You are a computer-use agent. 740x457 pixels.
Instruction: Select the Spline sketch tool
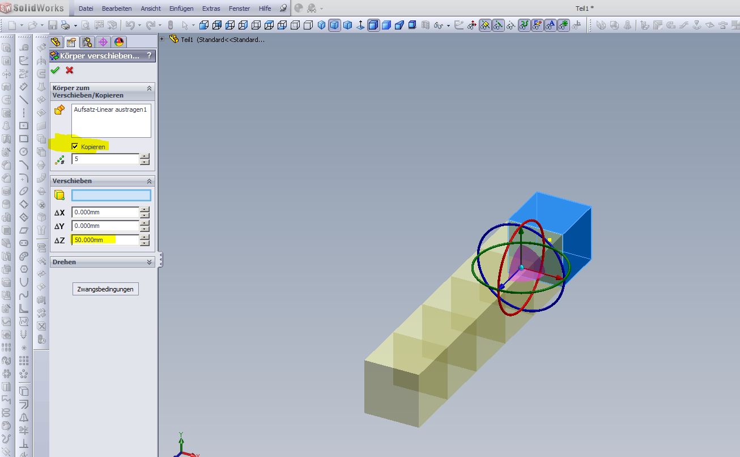click(24, 295)
